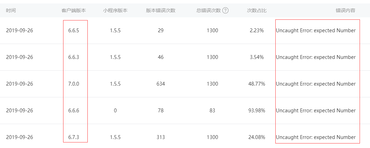The image size is (370, 148).
Task: Click the 客户端版本 column header
Action: click(74, 10)
